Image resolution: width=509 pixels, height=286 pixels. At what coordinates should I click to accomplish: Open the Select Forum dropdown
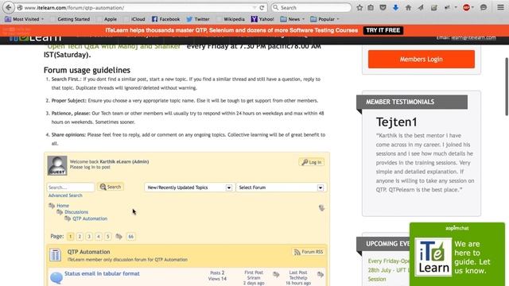280,187
